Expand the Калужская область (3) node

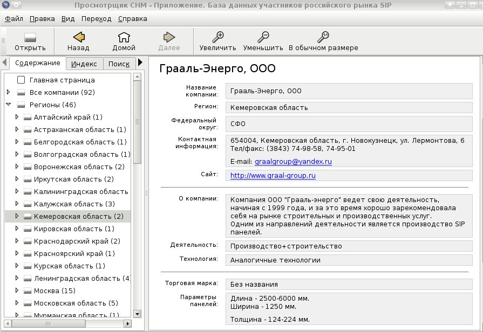click(x=17, y=204)
